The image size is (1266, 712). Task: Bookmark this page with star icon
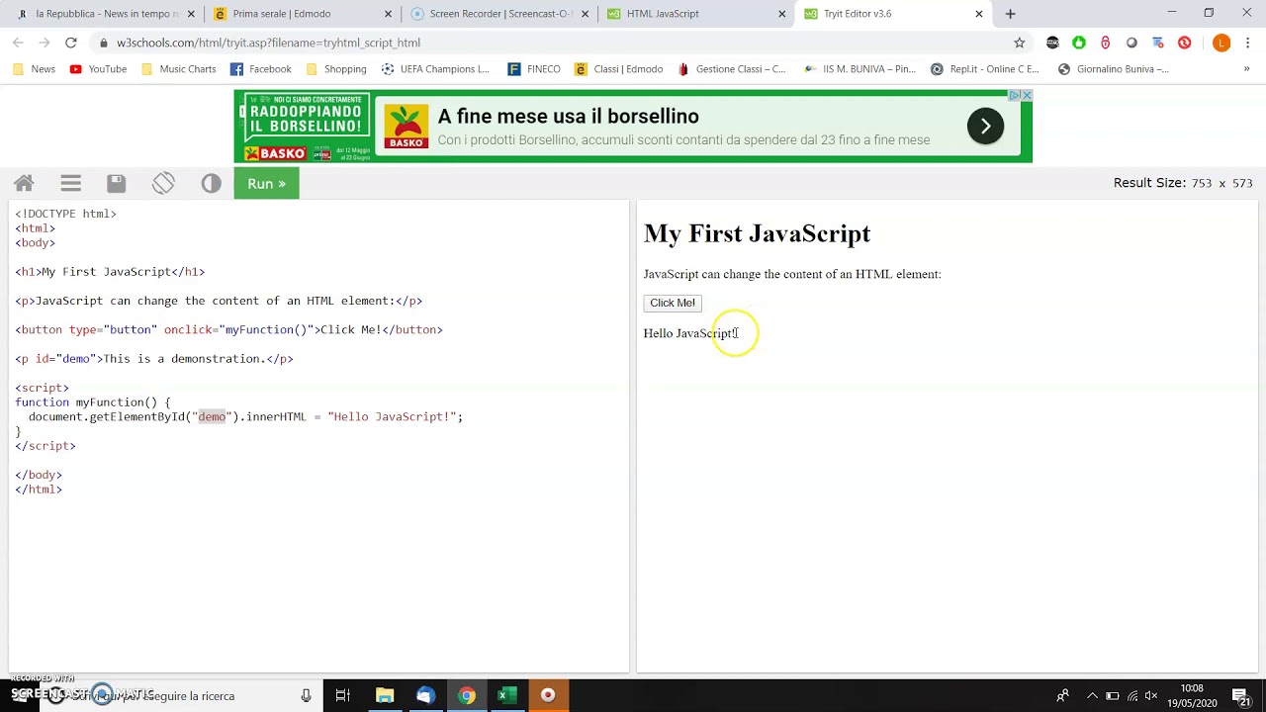coord(1020,43)
